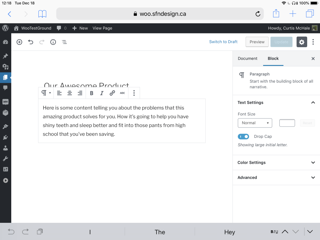Open the Font Size Normal dropdown

[255, 123]
